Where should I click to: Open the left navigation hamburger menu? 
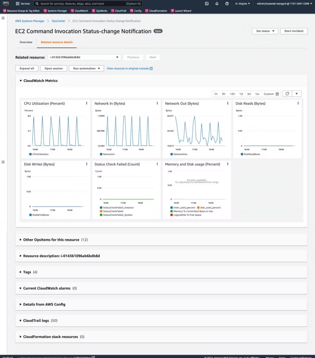(x=3, y=18)
